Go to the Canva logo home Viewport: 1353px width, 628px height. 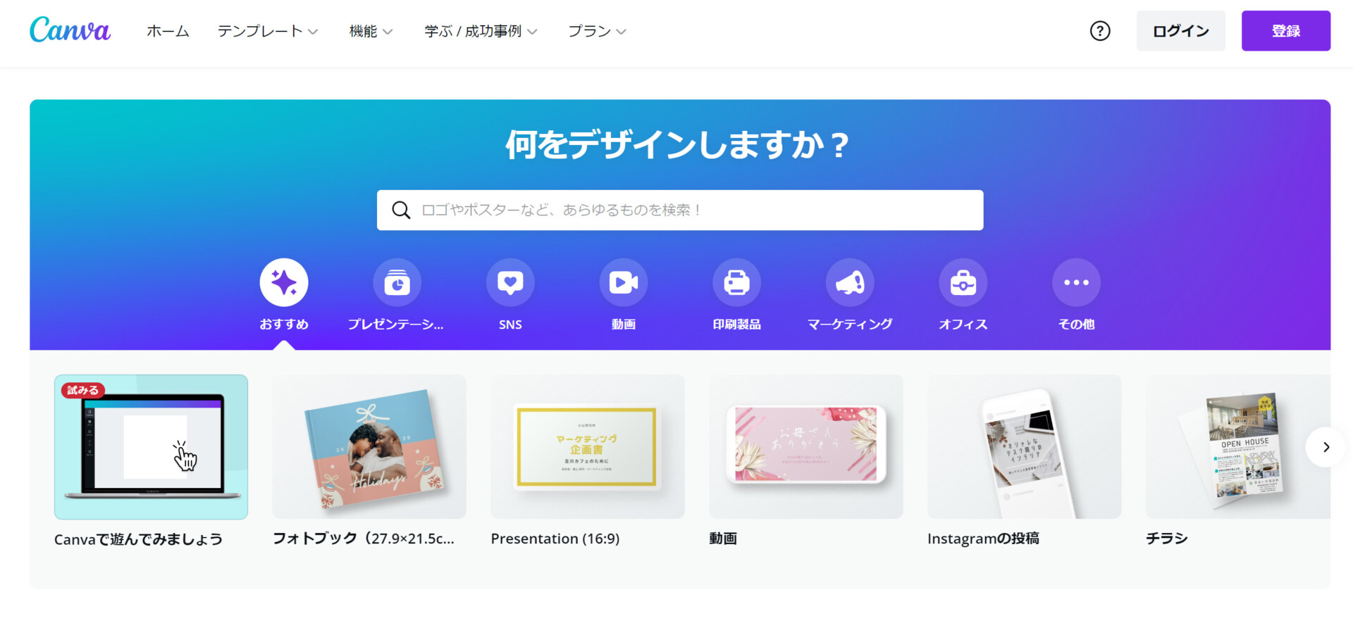70,30
